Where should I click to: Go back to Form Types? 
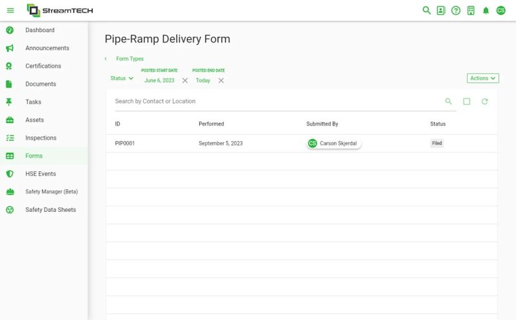click(x=129, y=59)
